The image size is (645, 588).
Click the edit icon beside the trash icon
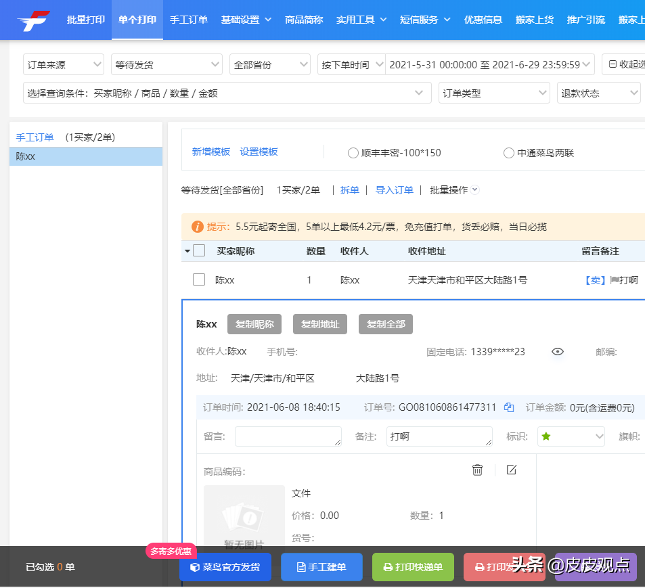pos(512,469)
